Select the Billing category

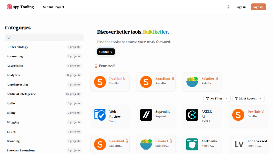pos(44,113)
